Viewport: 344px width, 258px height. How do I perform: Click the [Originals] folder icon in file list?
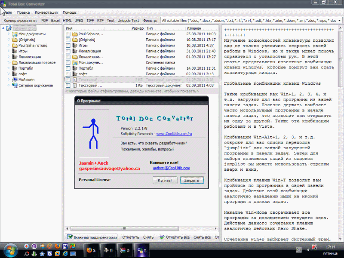75,40
